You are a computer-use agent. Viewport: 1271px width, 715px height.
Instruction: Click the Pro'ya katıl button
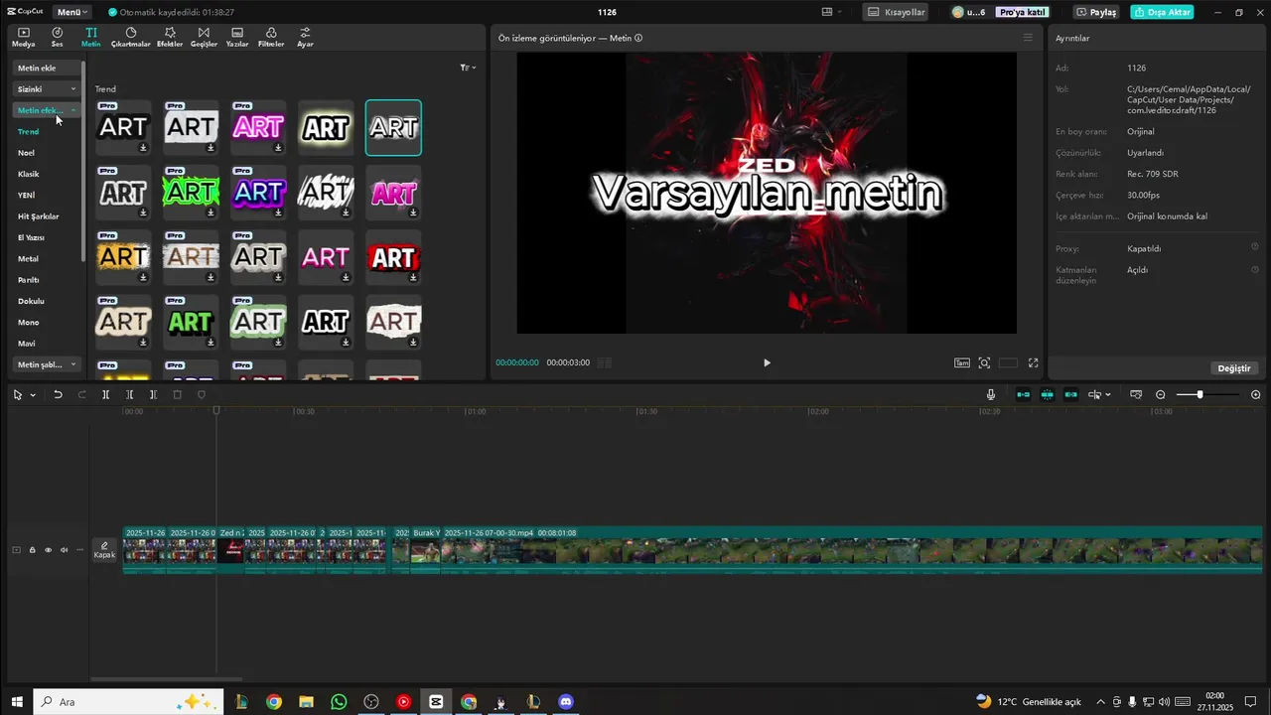(1024, 12)
